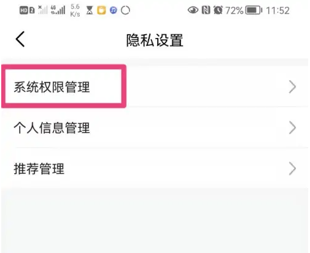Tap the circular loading icon in status bar
The height and width of the screenshot is (253, 310).
125,10
